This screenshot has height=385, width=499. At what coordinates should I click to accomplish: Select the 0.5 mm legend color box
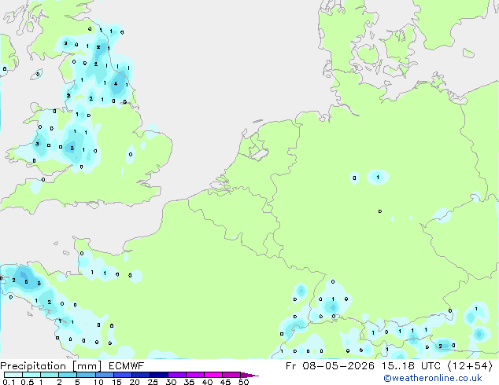pos(31,375)
